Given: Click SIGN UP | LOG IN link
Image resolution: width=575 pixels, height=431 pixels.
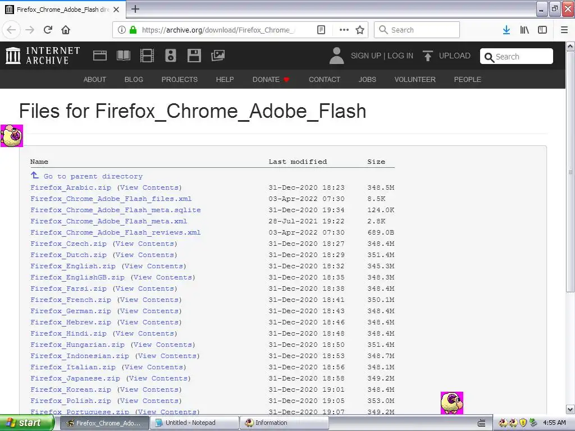Looking at the screenshot, I should [x=382, y=56].
